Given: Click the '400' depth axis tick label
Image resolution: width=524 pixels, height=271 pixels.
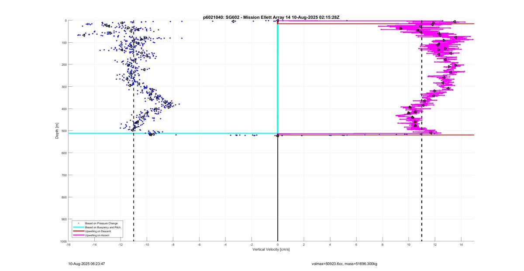Looking at the screenshot, I should (x=64, y=109).
